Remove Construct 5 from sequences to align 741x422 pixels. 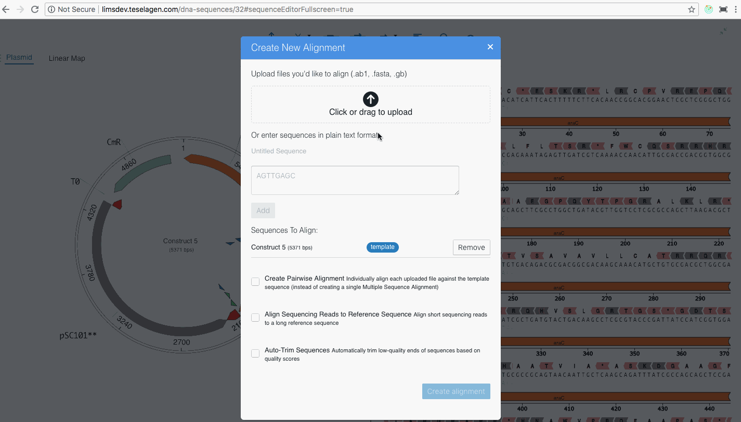pos(472,247)
